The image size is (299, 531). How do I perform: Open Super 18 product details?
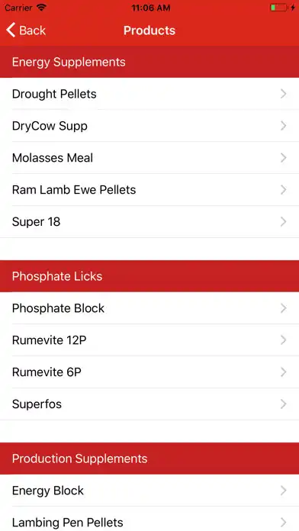pyautogui.click(x=149, y=222)
